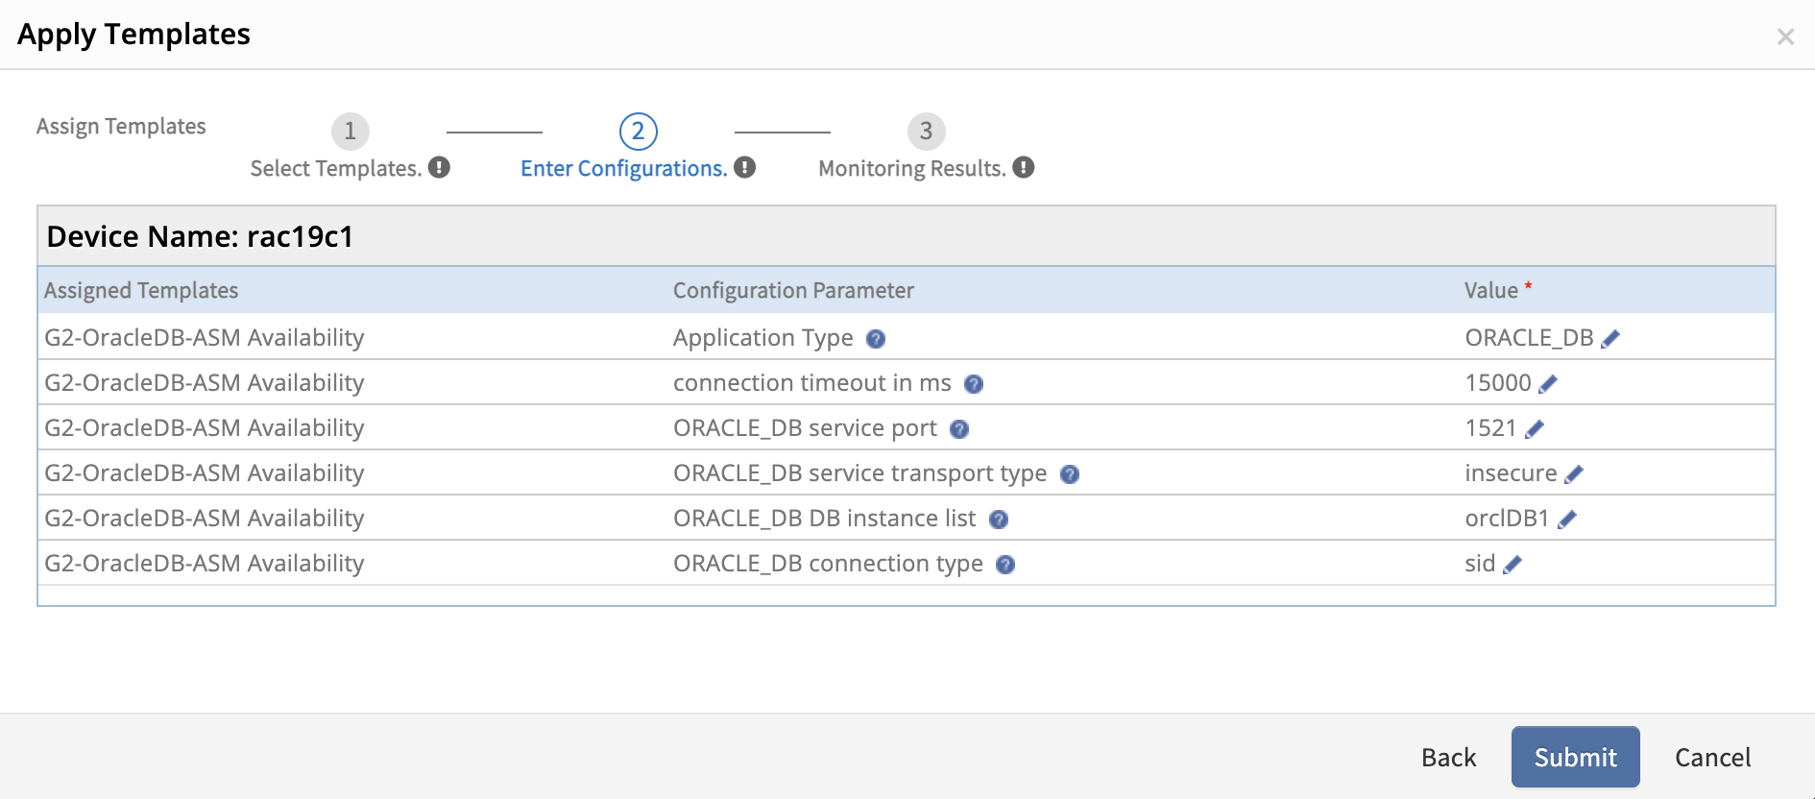
Task: Open help icon for ORACLE_DB service port
Action: 959,429
